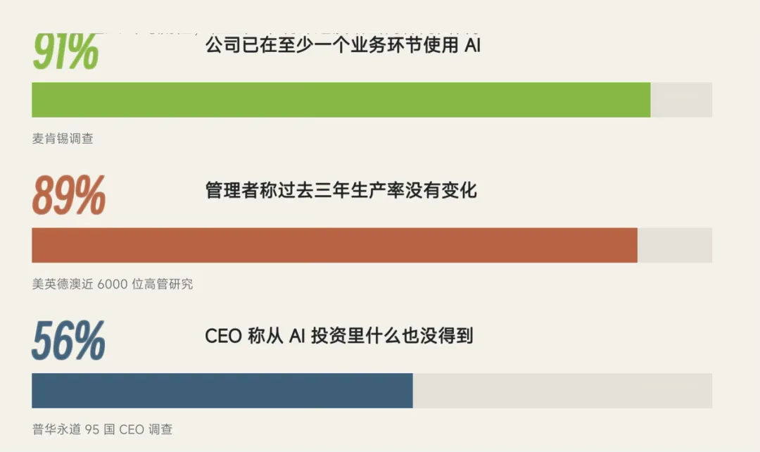Screen dimensions: 760x452
Task: Click the caption 美英德澳近 6000 位高管研究
Action: pyautogui.click(x=113, y=284)
